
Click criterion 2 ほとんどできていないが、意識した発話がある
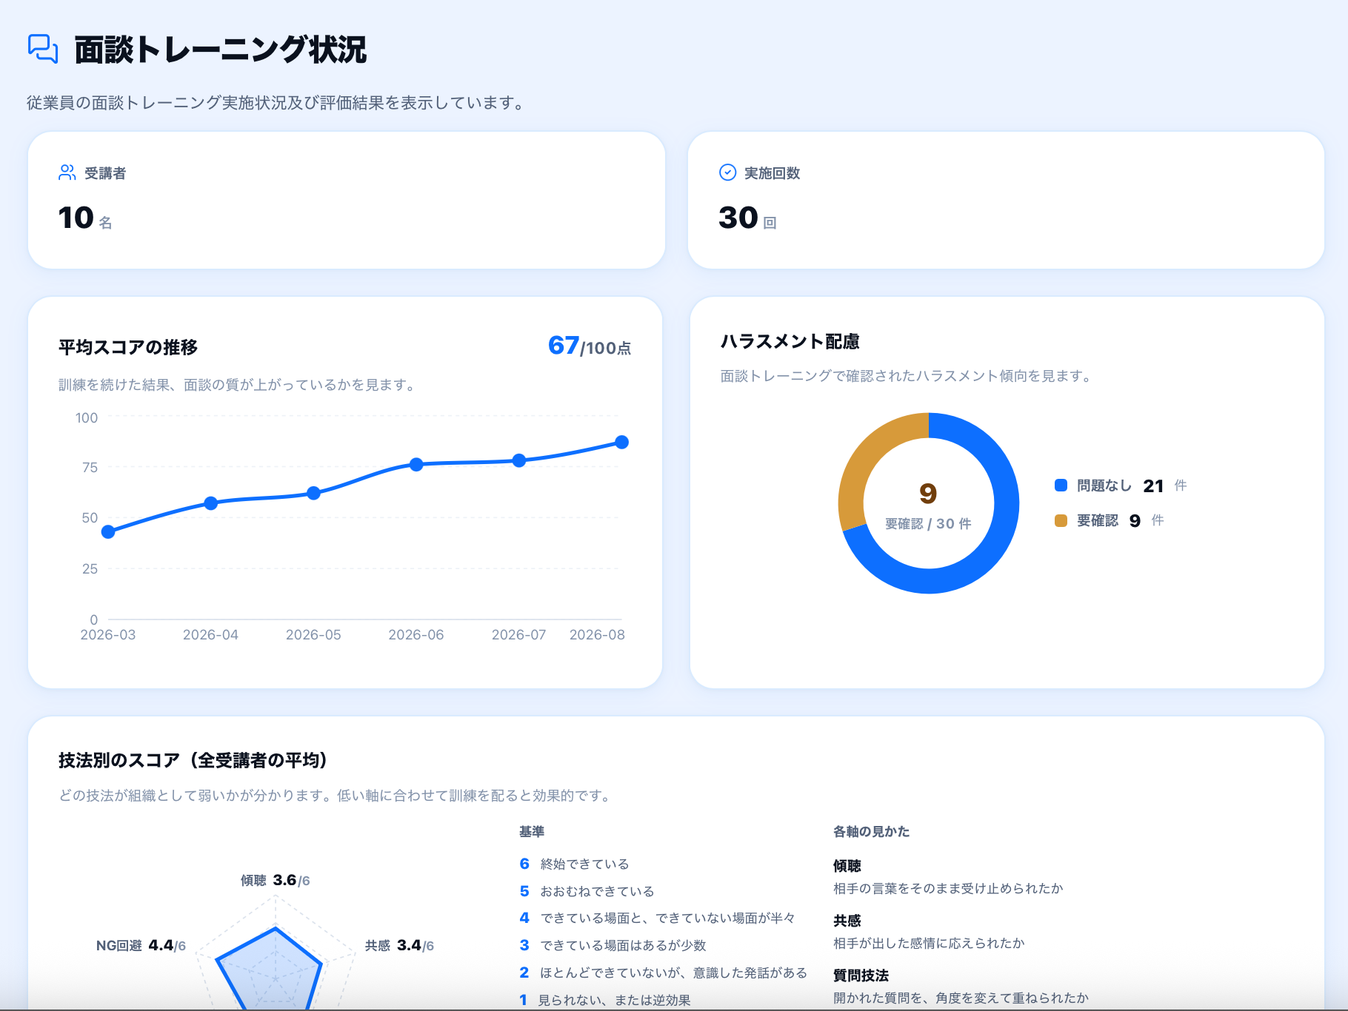coord(664,973)
